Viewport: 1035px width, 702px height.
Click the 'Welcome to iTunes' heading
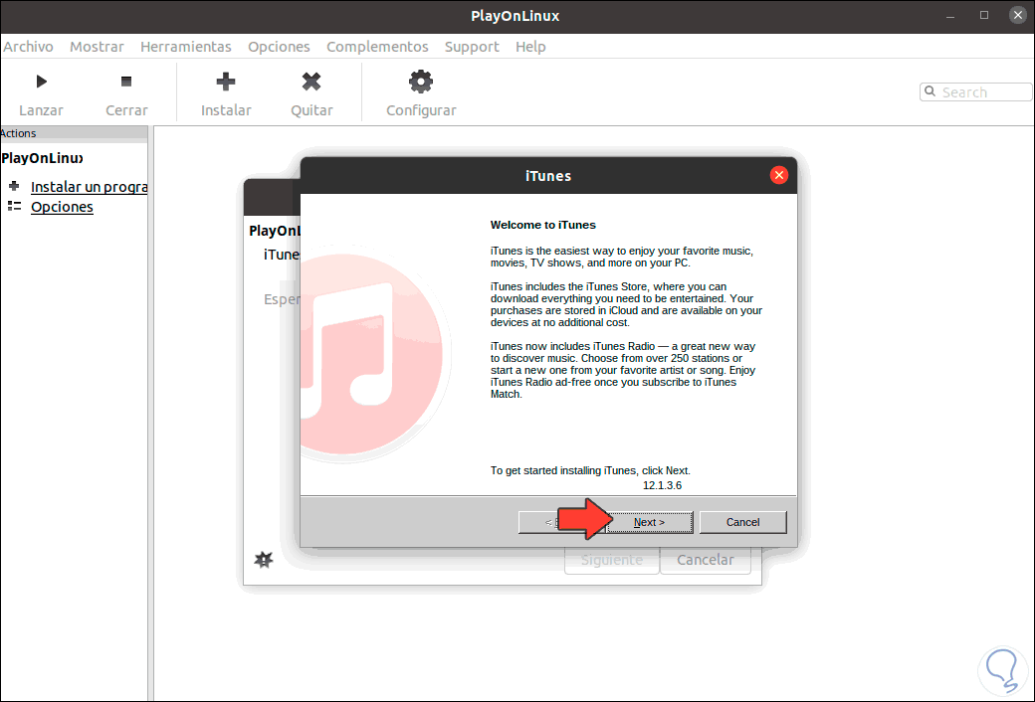(x=542, y=225)
